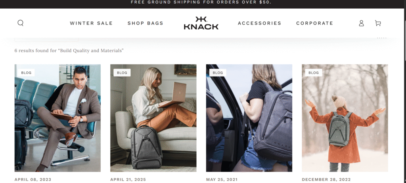This screenshot has height=183, width=406.
Task: Go to homepage via Knack logo
Action: coord(201,23)
